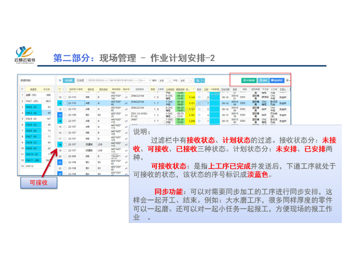356x267 pixels.
Task: Select CNC3 (4) in the resource list
Action: (x=36, y=113)
